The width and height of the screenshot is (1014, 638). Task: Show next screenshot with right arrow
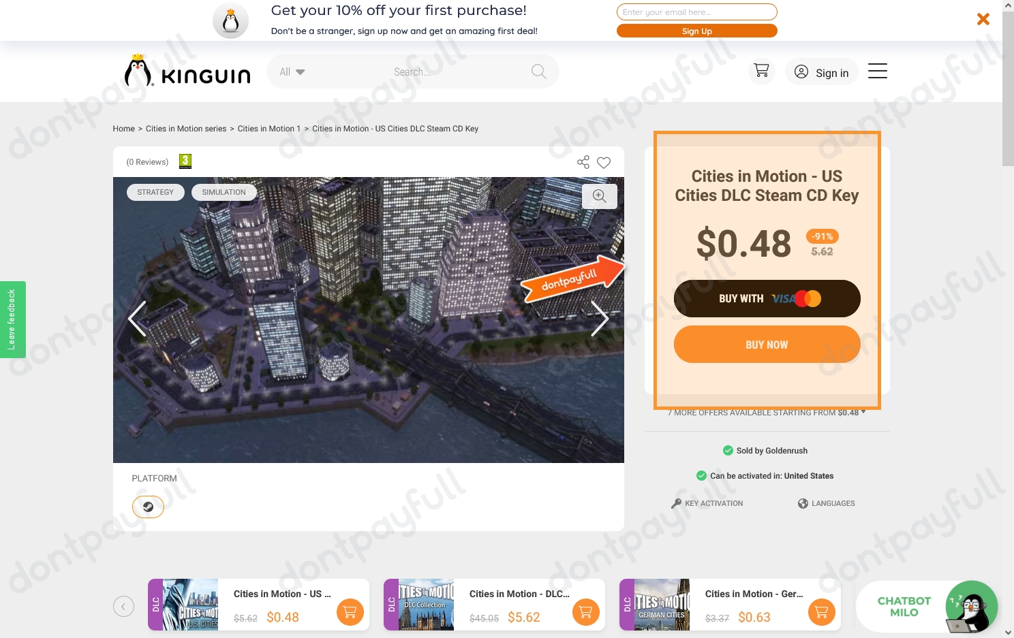(x=599, y=319)
